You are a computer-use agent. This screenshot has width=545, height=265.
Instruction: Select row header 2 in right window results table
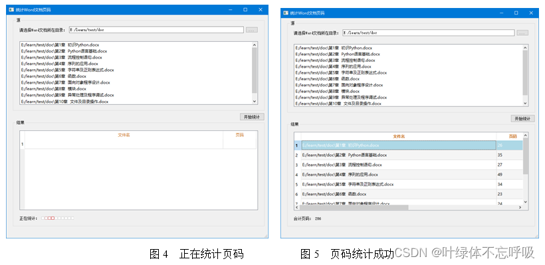[297, 155]
